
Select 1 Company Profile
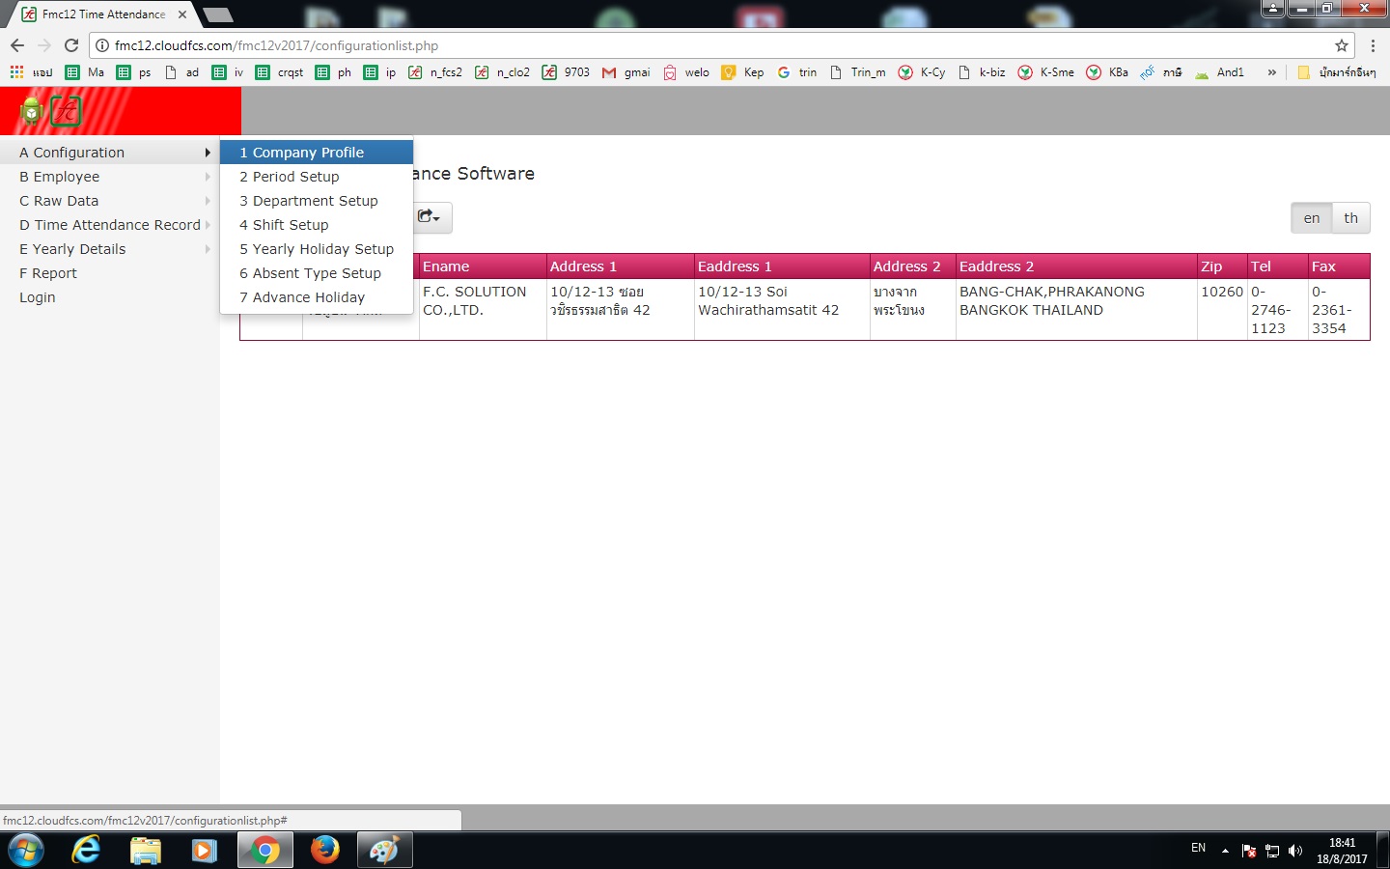click(317, 153)
